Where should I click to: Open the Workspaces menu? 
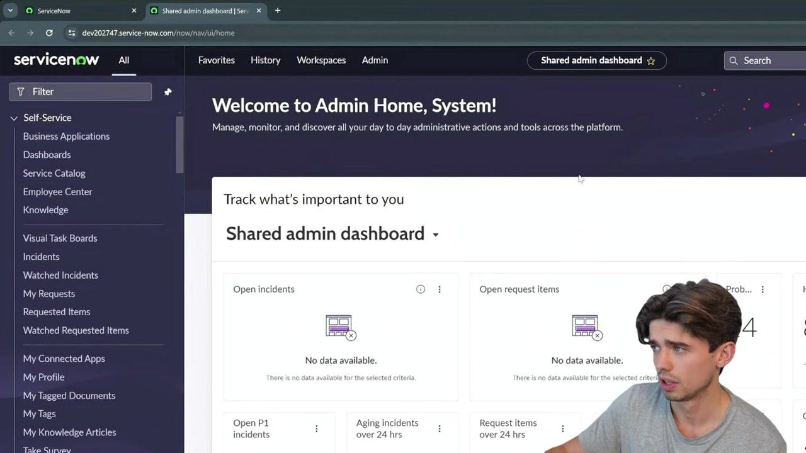pos(321,60)
